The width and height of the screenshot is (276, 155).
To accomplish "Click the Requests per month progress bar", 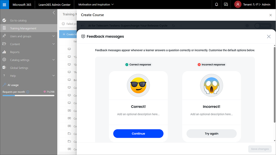I will [x=28, y=95].
